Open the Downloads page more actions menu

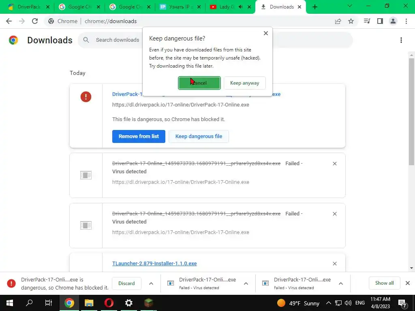[x=401, y=40]
